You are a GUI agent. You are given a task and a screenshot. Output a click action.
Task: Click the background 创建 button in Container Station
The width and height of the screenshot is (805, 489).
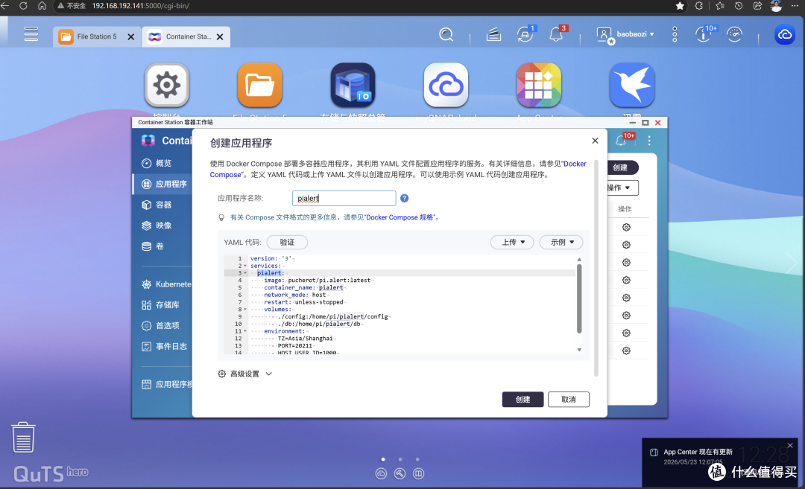(x=622, y=167)
